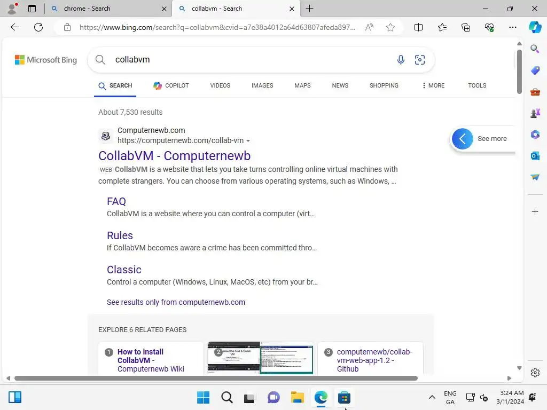Click the address bar URL
The width and height of the screenshot is (547, 410).
(x=217, y=27)
